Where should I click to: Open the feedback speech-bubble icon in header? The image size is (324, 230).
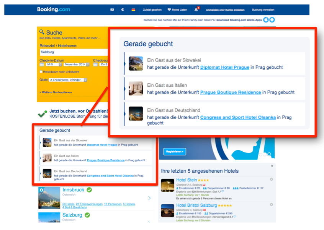pos(112,10)
